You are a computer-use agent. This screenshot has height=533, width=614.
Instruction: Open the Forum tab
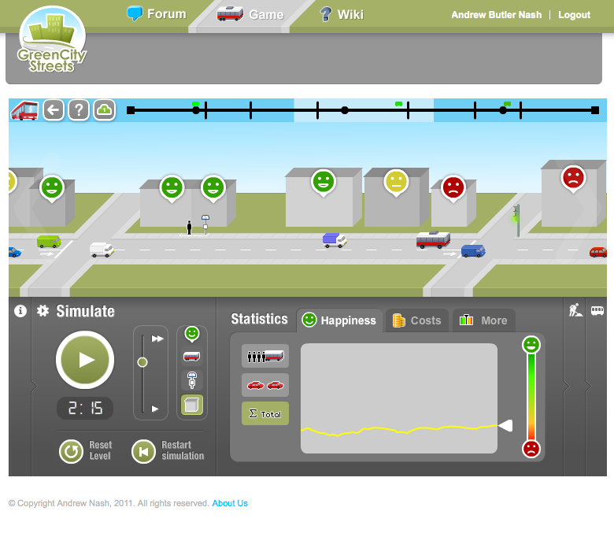click(157, 13)
